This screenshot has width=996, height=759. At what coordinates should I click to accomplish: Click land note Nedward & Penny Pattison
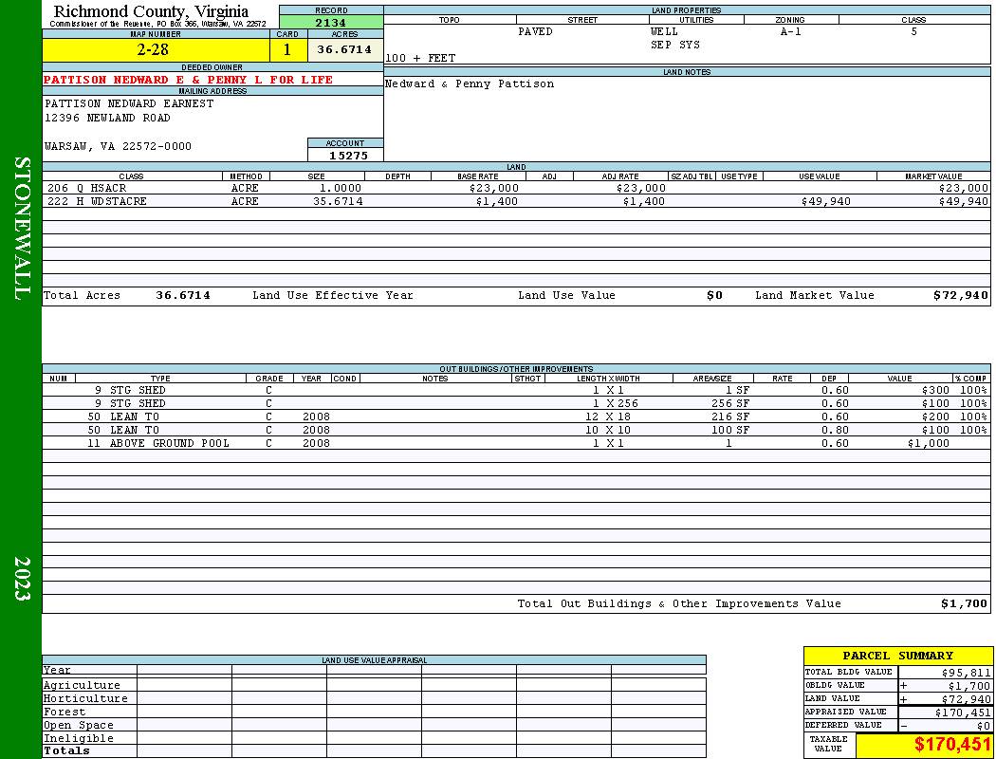pos(470,83)
